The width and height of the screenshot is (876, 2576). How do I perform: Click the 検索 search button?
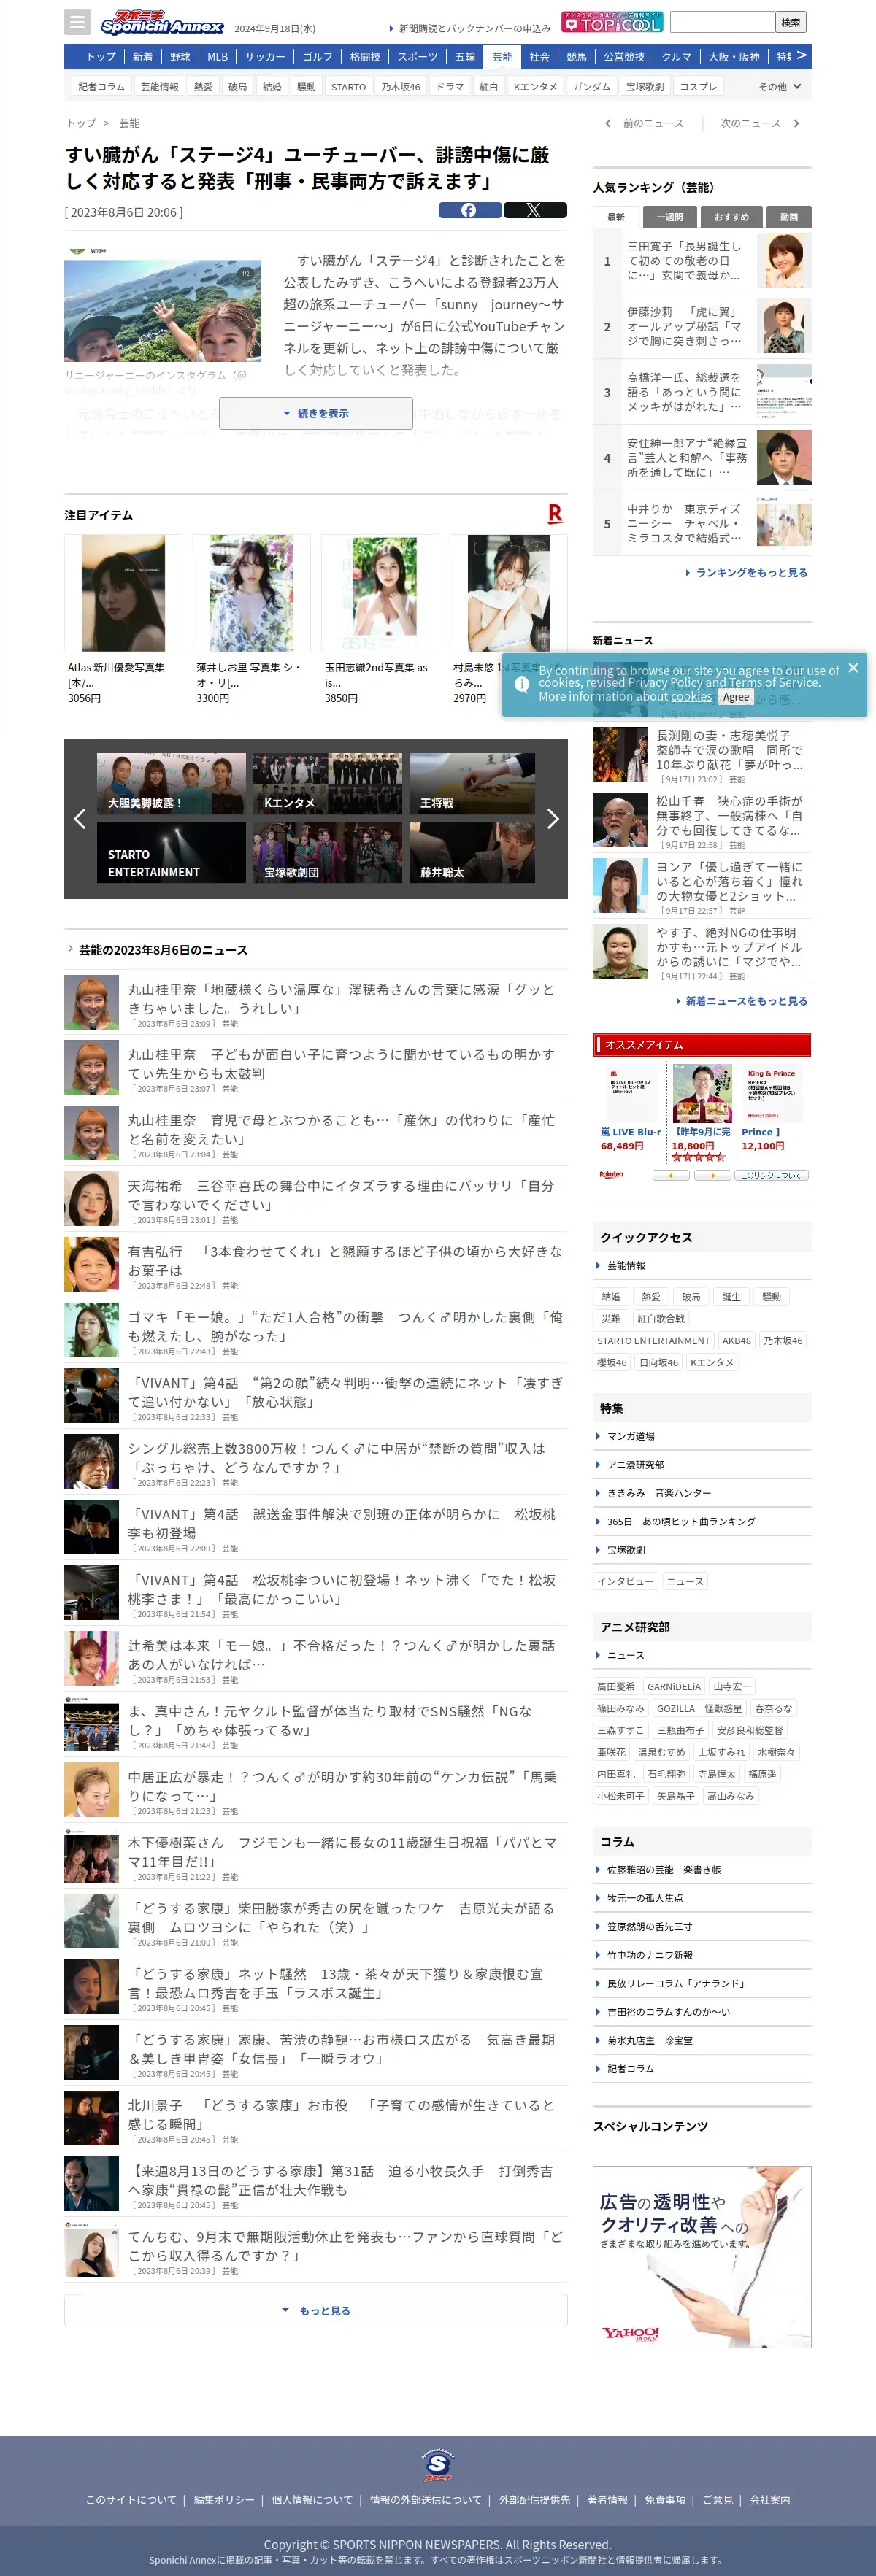pos(791,22)
